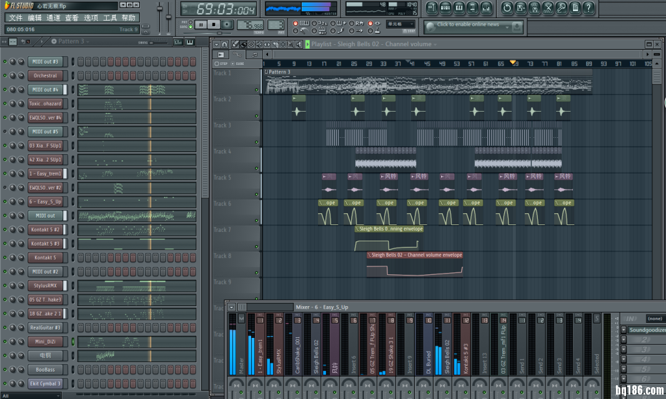Open step sequencer graph editor icon
The image size is (666, 399).
pyautogui.click(x=179, y=42)
